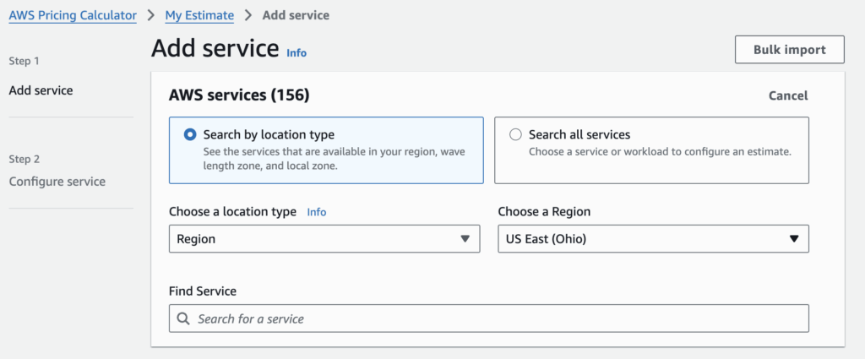Viewport: 865px width, 359px height.
Task: Click the Bulk import button
Action: [x=789, y=50]
